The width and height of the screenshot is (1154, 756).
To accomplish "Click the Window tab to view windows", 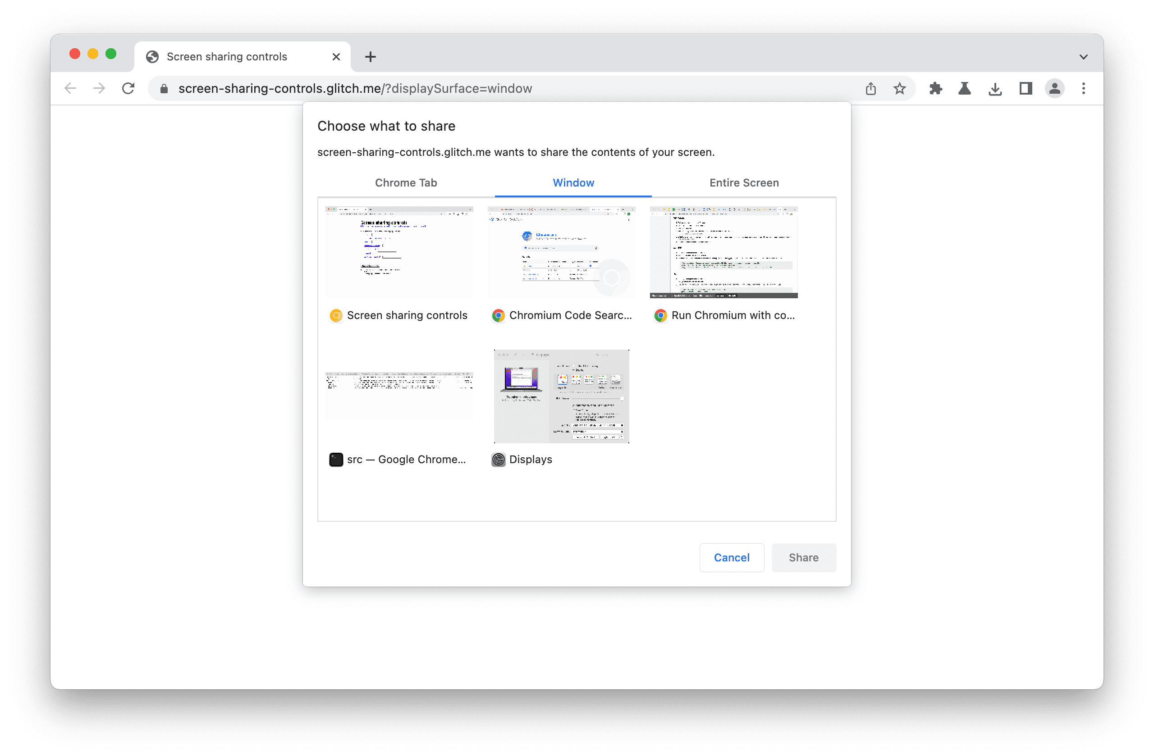I will point(573,182).
